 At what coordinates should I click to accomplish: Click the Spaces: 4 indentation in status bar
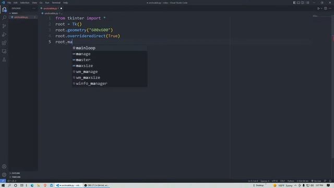[265, 181]
